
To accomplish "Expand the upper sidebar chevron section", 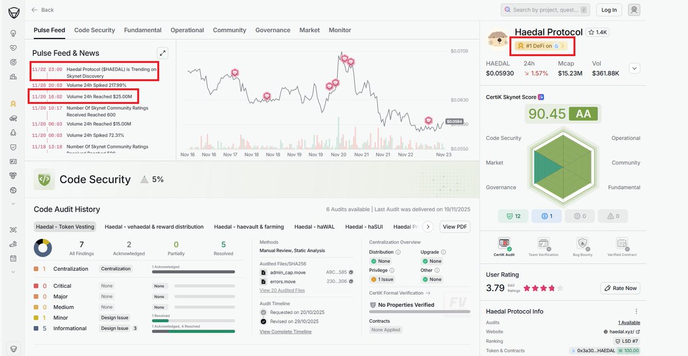I will coord(13,204).
